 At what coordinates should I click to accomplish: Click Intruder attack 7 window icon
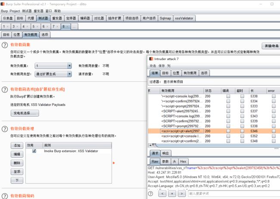(151, 59)
